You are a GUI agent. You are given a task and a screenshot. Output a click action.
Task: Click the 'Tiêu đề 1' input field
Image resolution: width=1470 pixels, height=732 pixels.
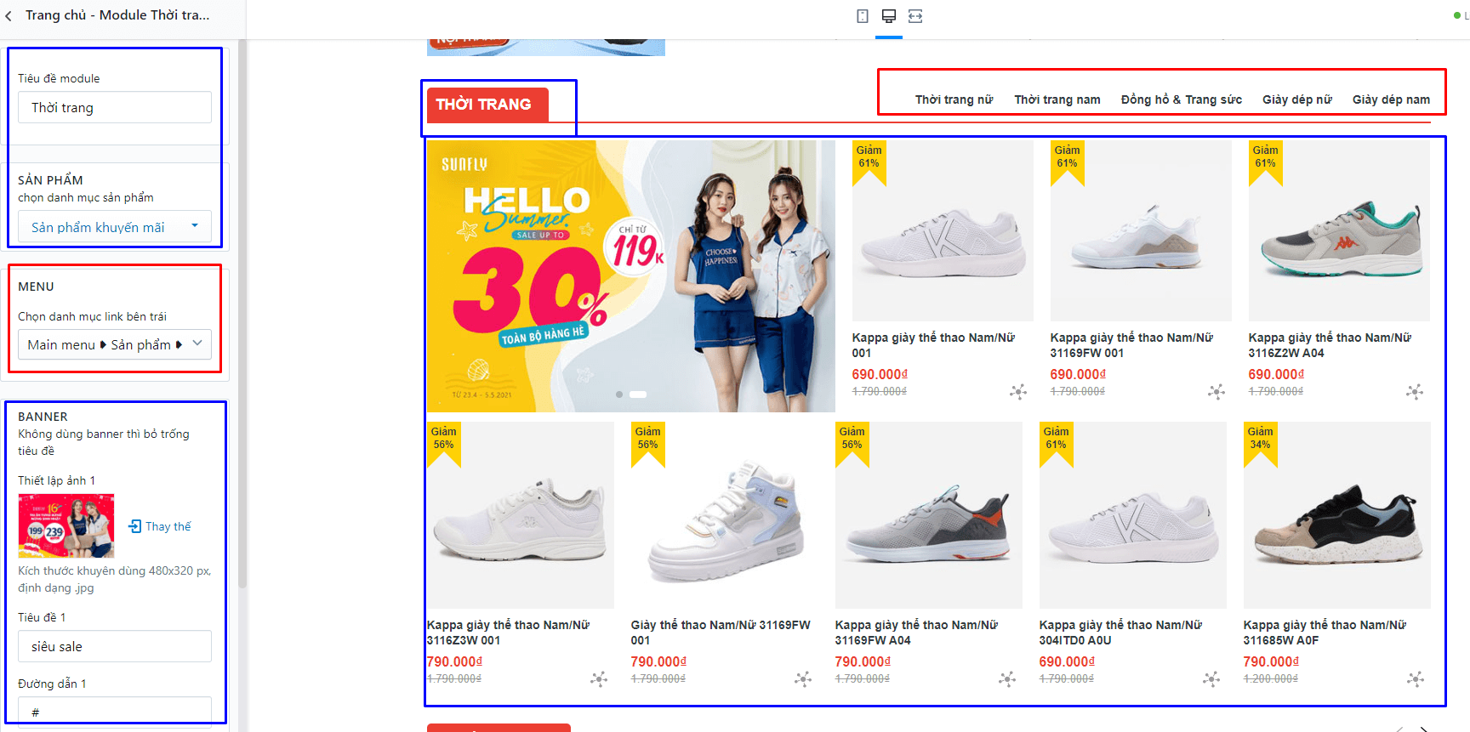click(115, 646)
